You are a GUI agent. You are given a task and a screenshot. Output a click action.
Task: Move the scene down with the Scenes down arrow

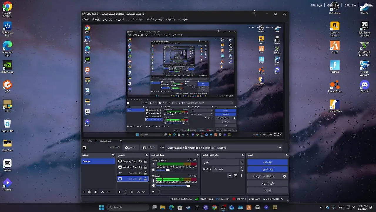pyautogui.click(x=108, y=192)
